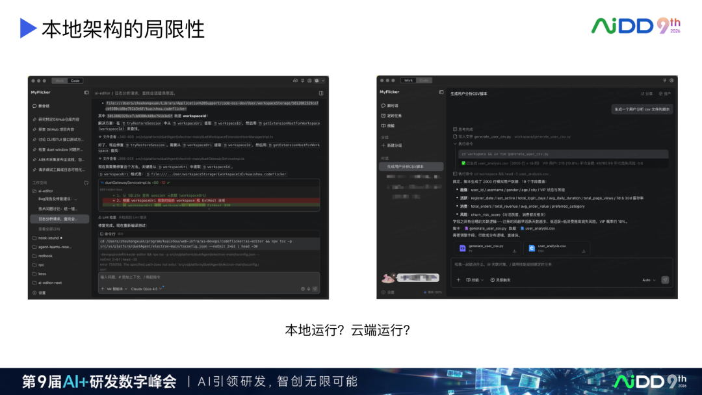Open account icon in right window title bar
Screen dimensions: 702x395
(x=671, y=80)
